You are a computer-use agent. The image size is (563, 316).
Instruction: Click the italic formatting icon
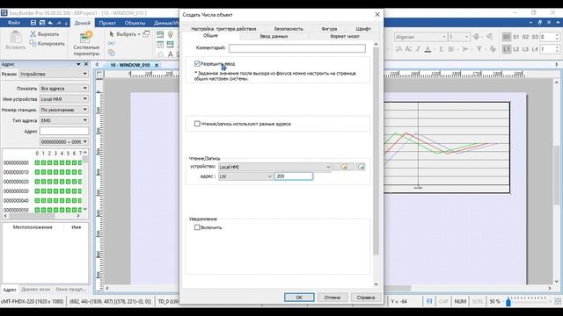[418, 49]
